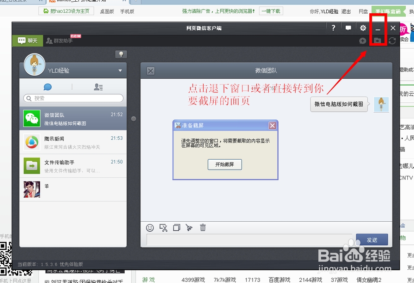The height and width of the screenshot is (283, 414).
Task: Click the 开始截屏 button in the dialog
Action: coord(224,164)
